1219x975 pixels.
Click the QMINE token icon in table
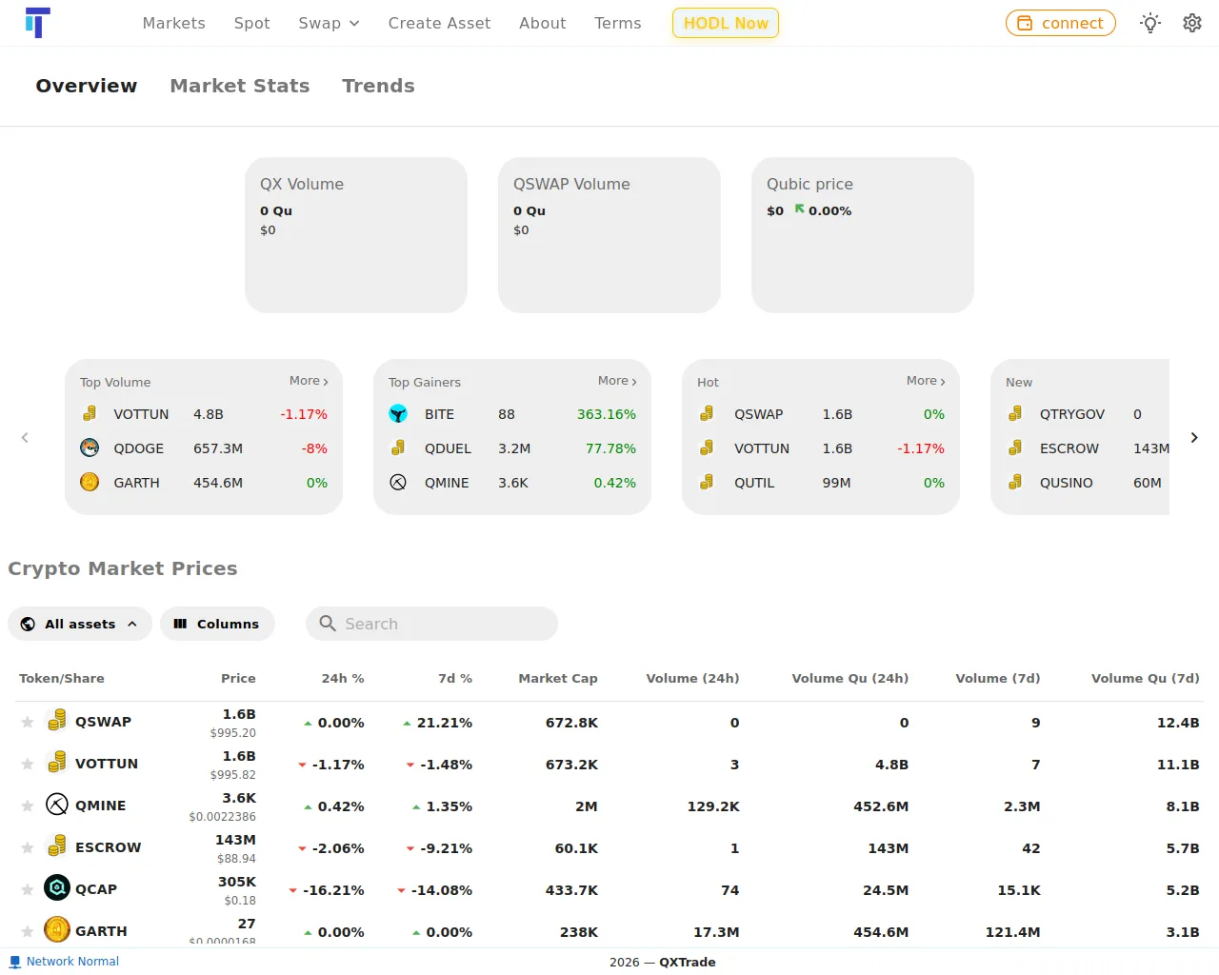pos(57,805)
